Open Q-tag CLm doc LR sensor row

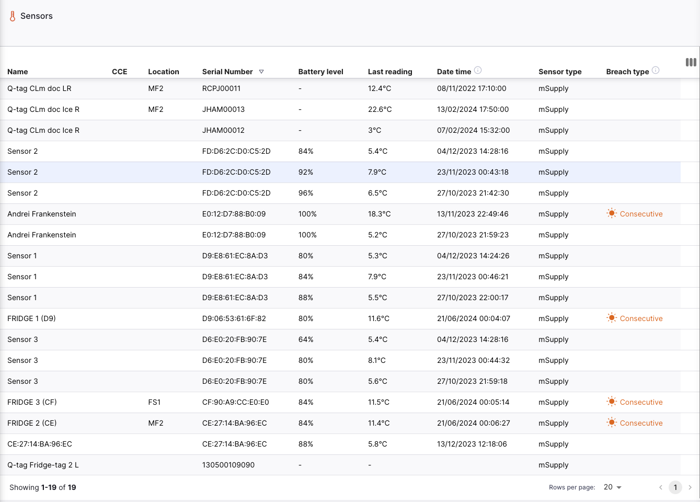click(x=340, y=88)
